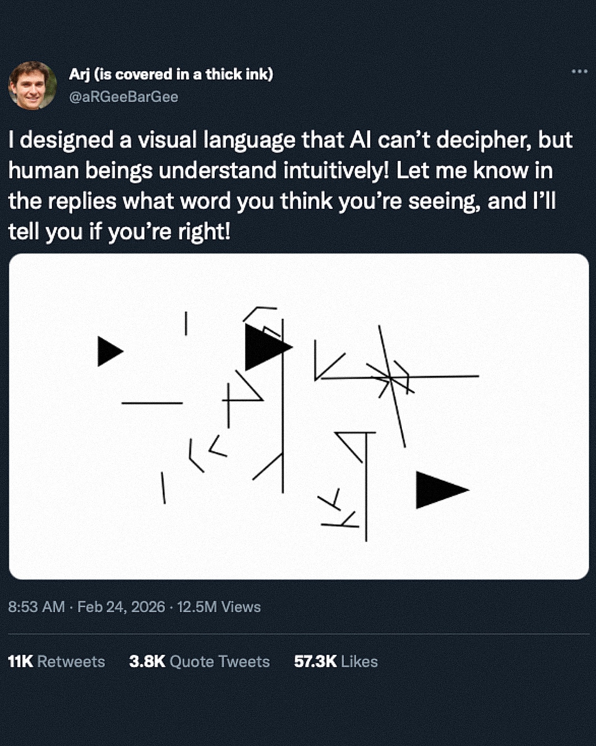The width and height of the screenshot is (596, 746).
Task: Show the 57.3K Likes list
Action: (336, 661)
